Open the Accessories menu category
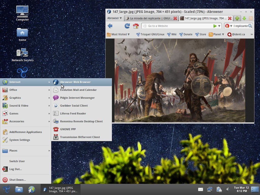The height and width of the screenshot is (195, 260). pos(26,121)
